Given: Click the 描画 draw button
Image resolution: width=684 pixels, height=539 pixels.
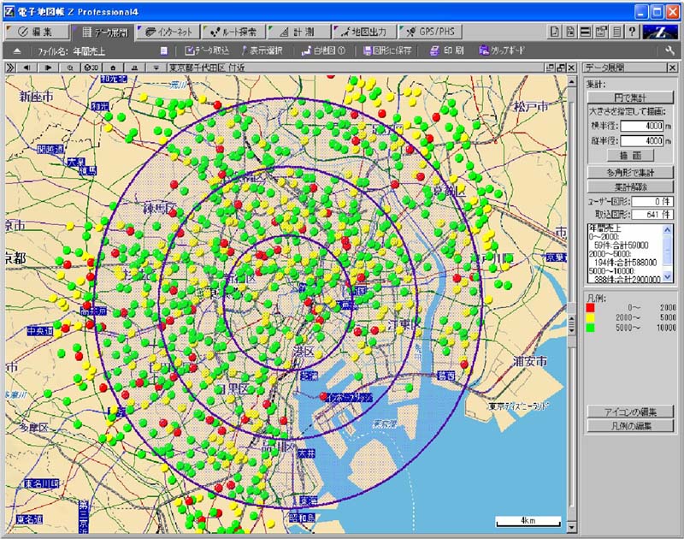Looking at the screenshot, I should (630, 156).
